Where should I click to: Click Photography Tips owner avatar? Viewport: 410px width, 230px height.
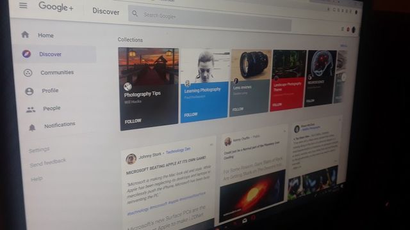(x=127, y=86)
